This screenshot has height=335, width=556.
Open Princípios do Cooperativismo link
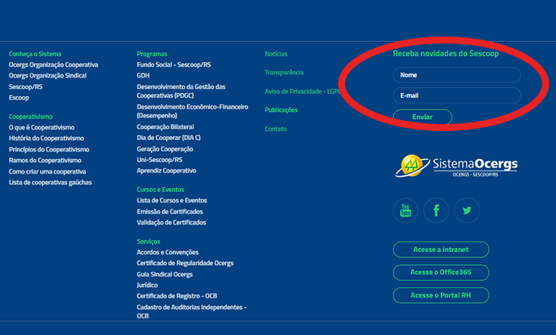(x=49, y=149)
